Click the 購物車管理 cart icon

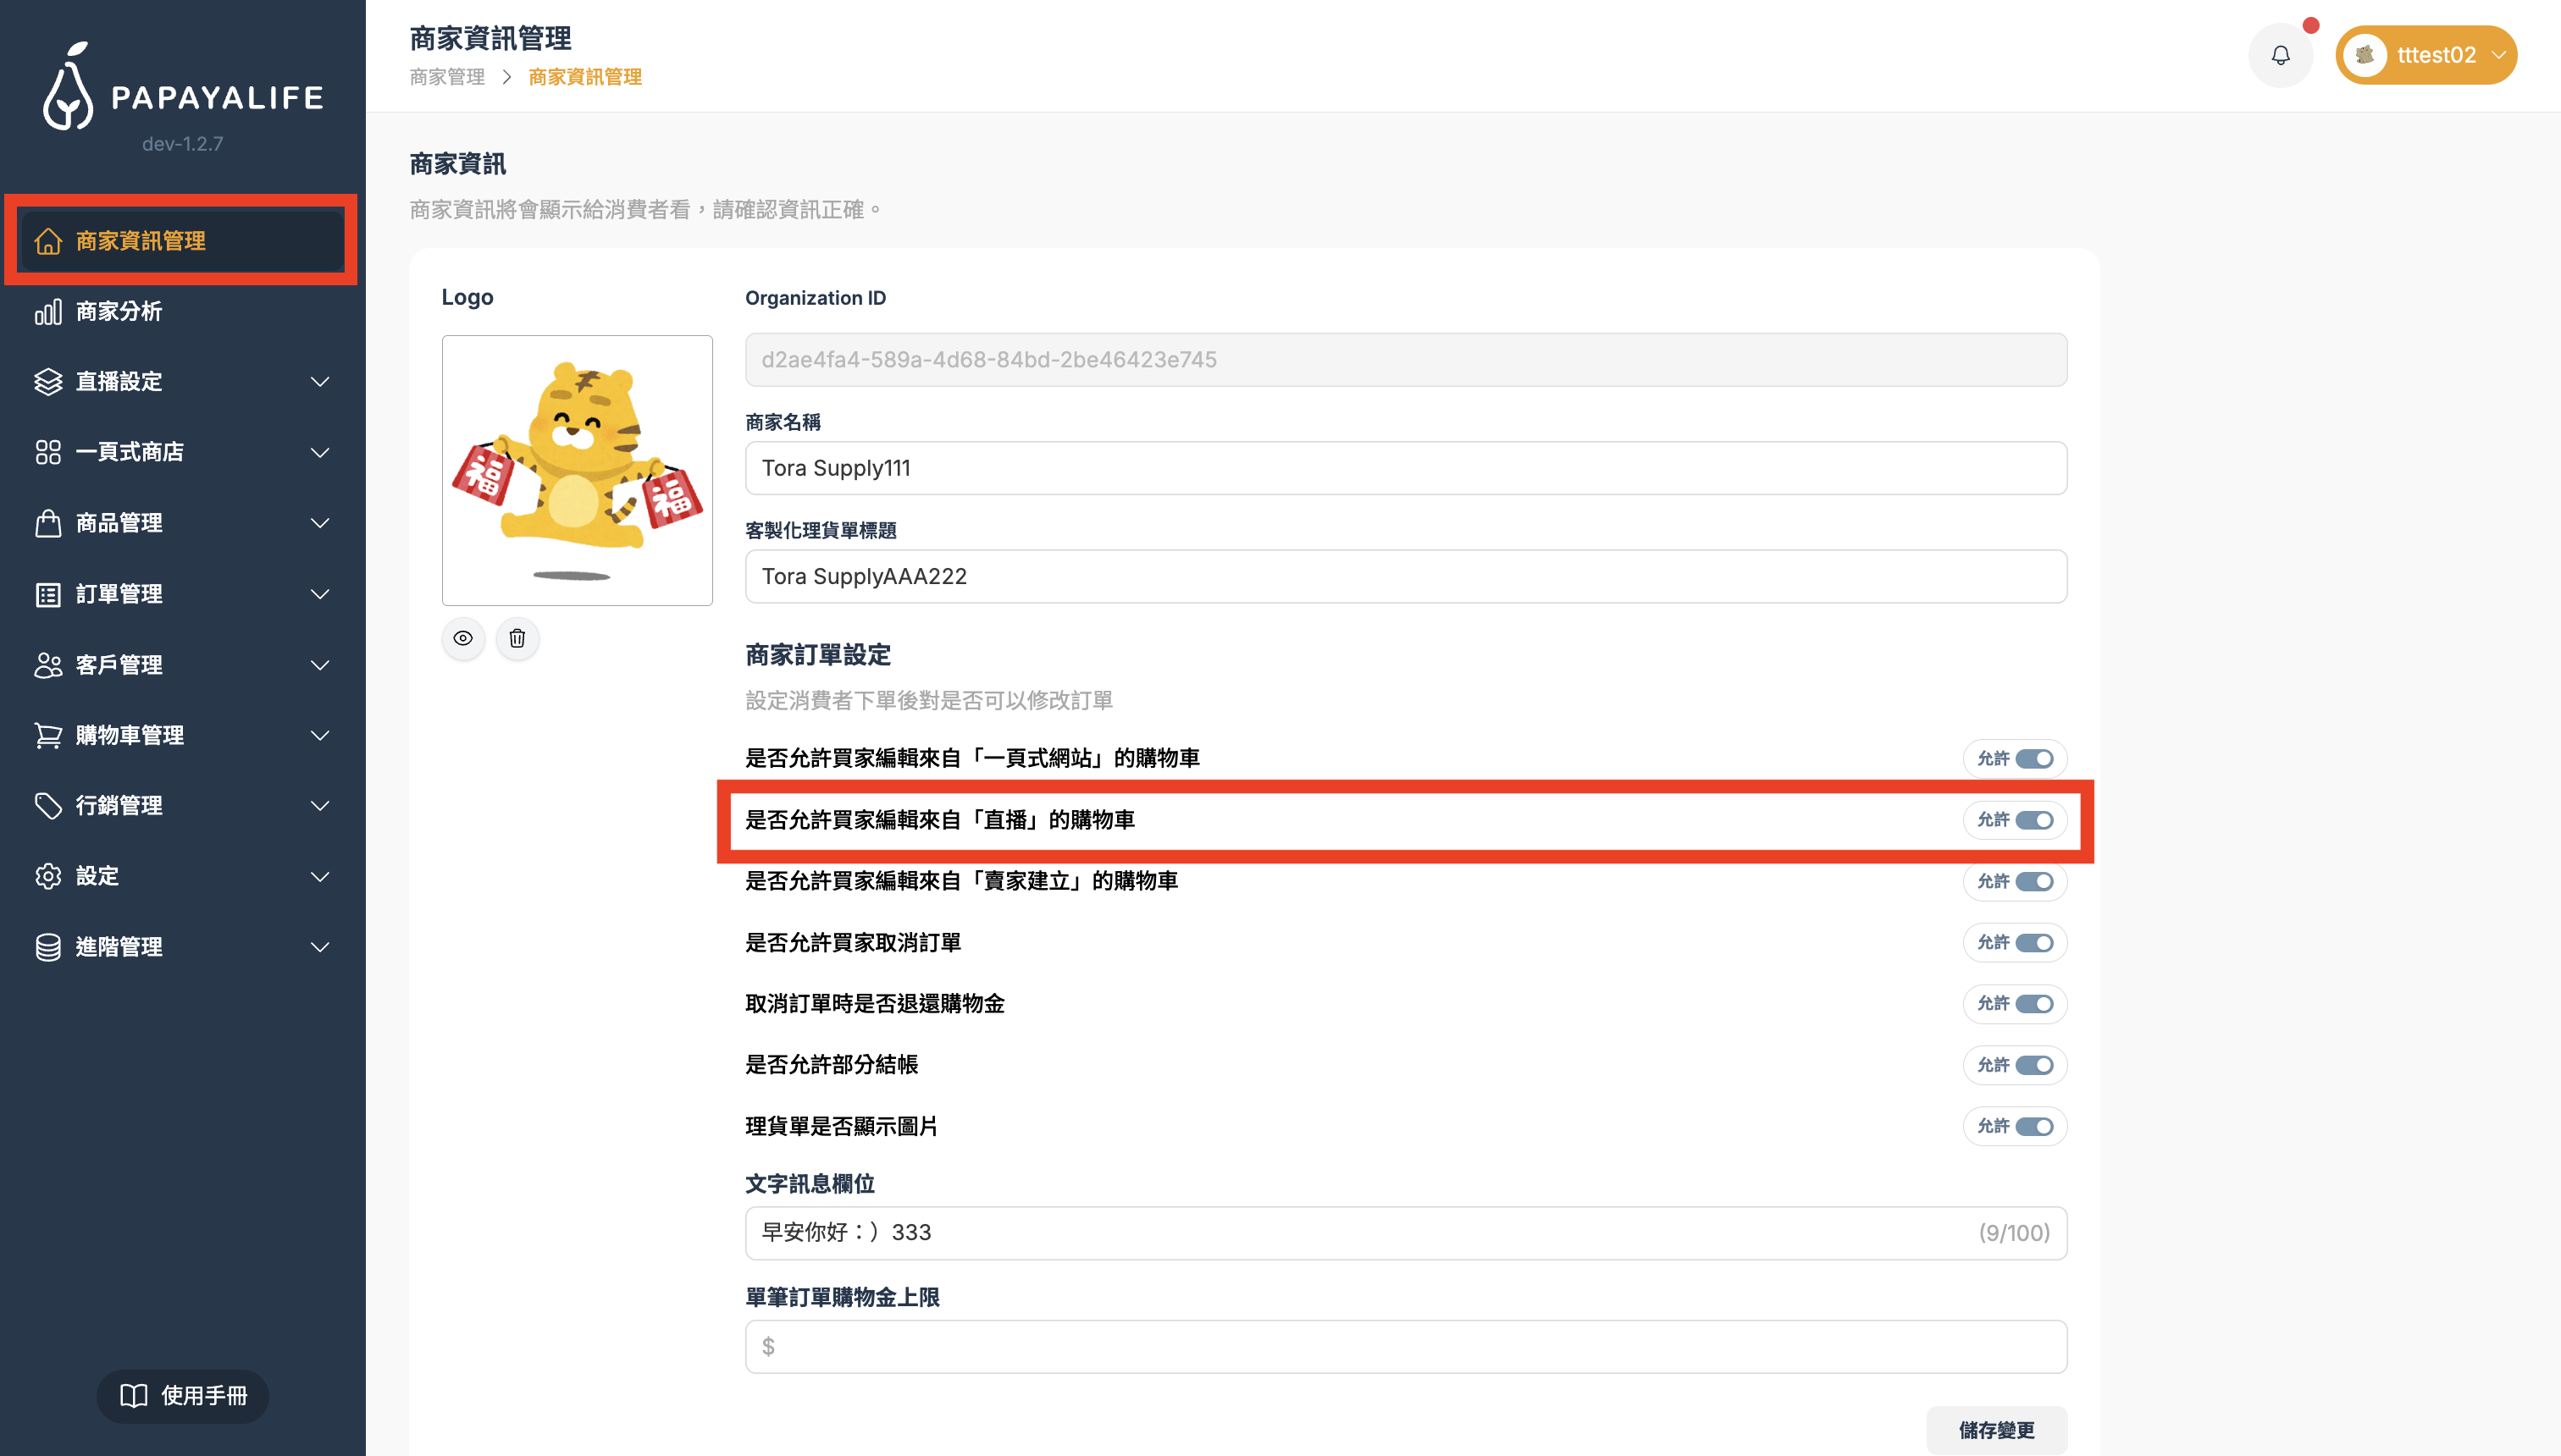tap(48, 735)
